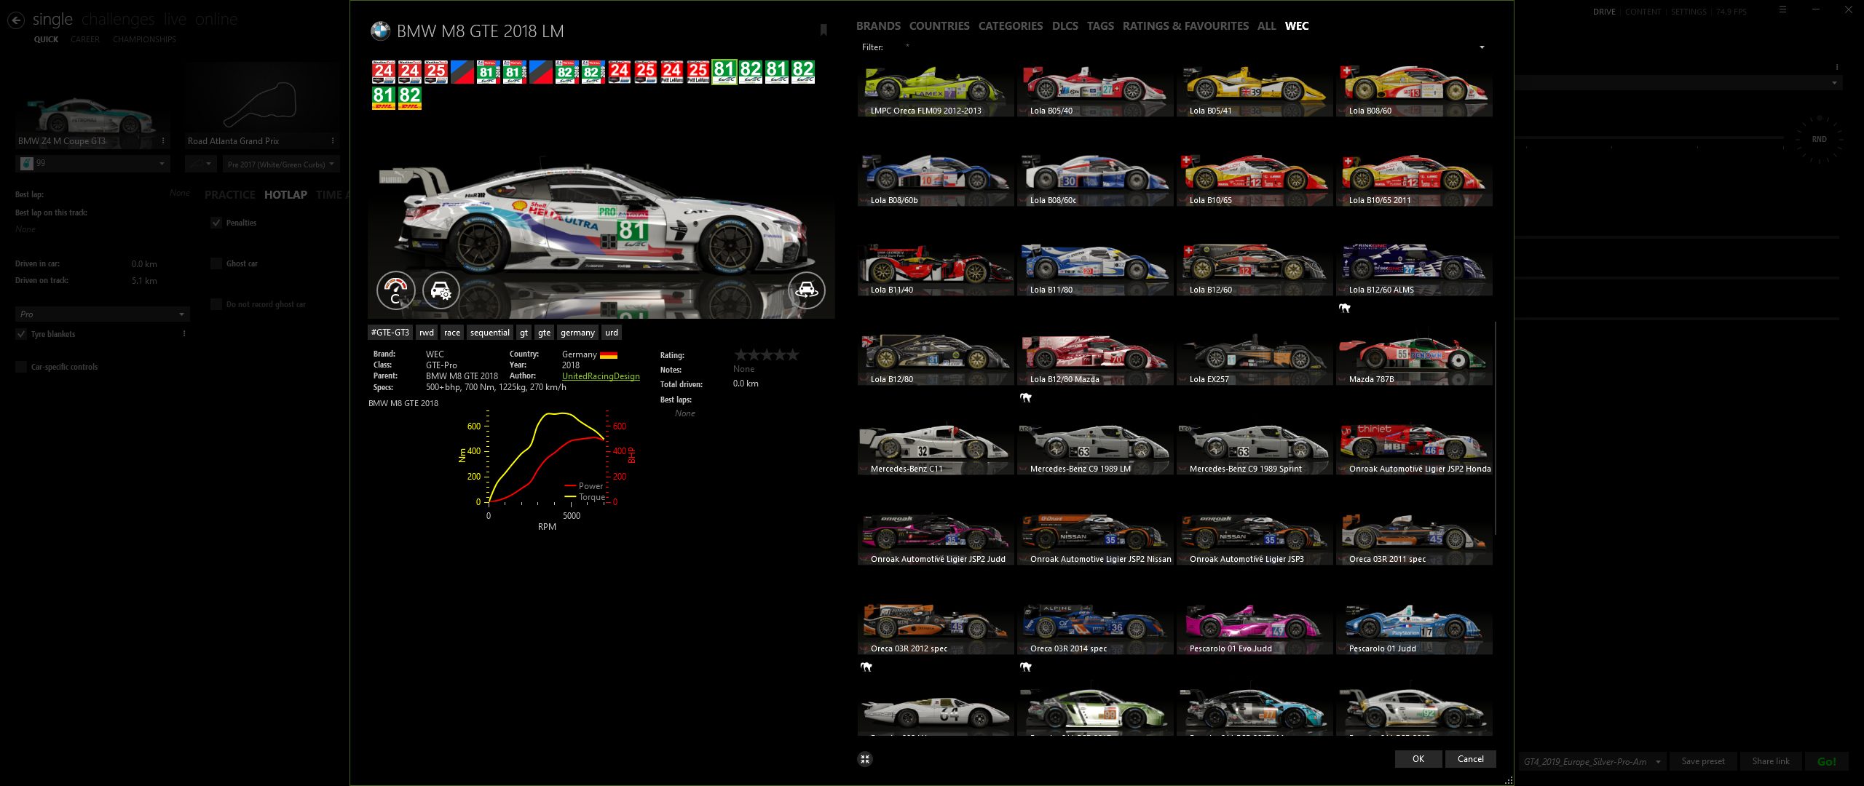Click the OK button
The height and width of the screenshot is (786, 1864).
pyautogui.click(x=1418, y=759)
